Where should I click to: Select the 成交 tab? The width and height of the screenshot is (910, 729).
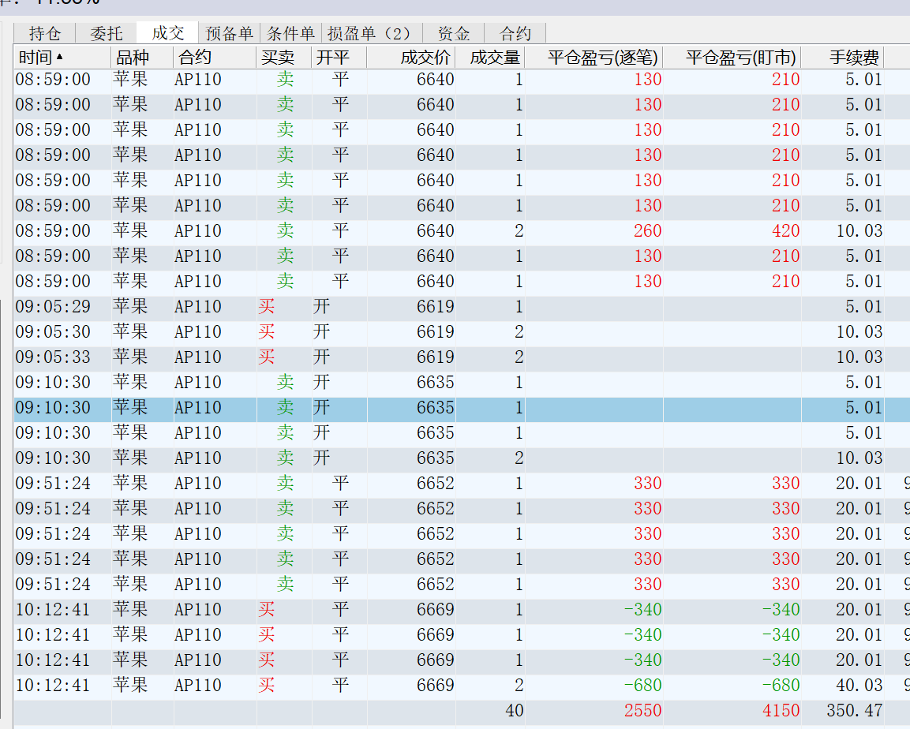point(168,33)
